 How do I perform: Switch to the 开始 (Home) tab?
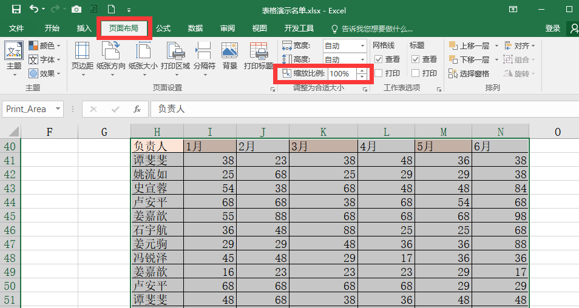pos(52,28)
